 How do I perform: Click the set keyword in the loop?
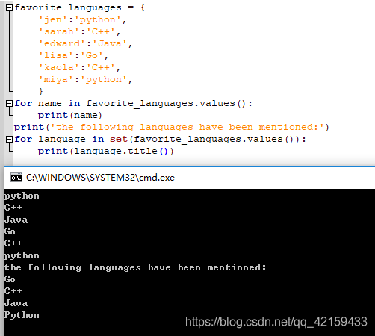(x=119, y=139)
